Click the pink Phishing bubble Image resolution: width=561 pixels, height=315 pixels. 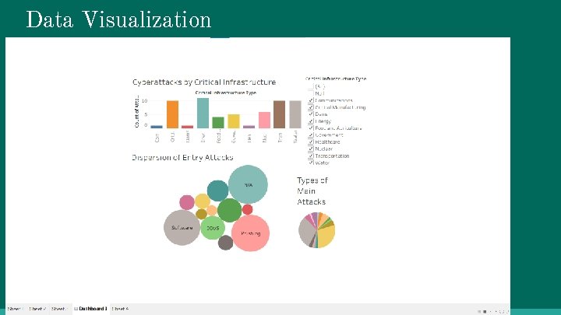pyautogui.click(x=250, y=233)
